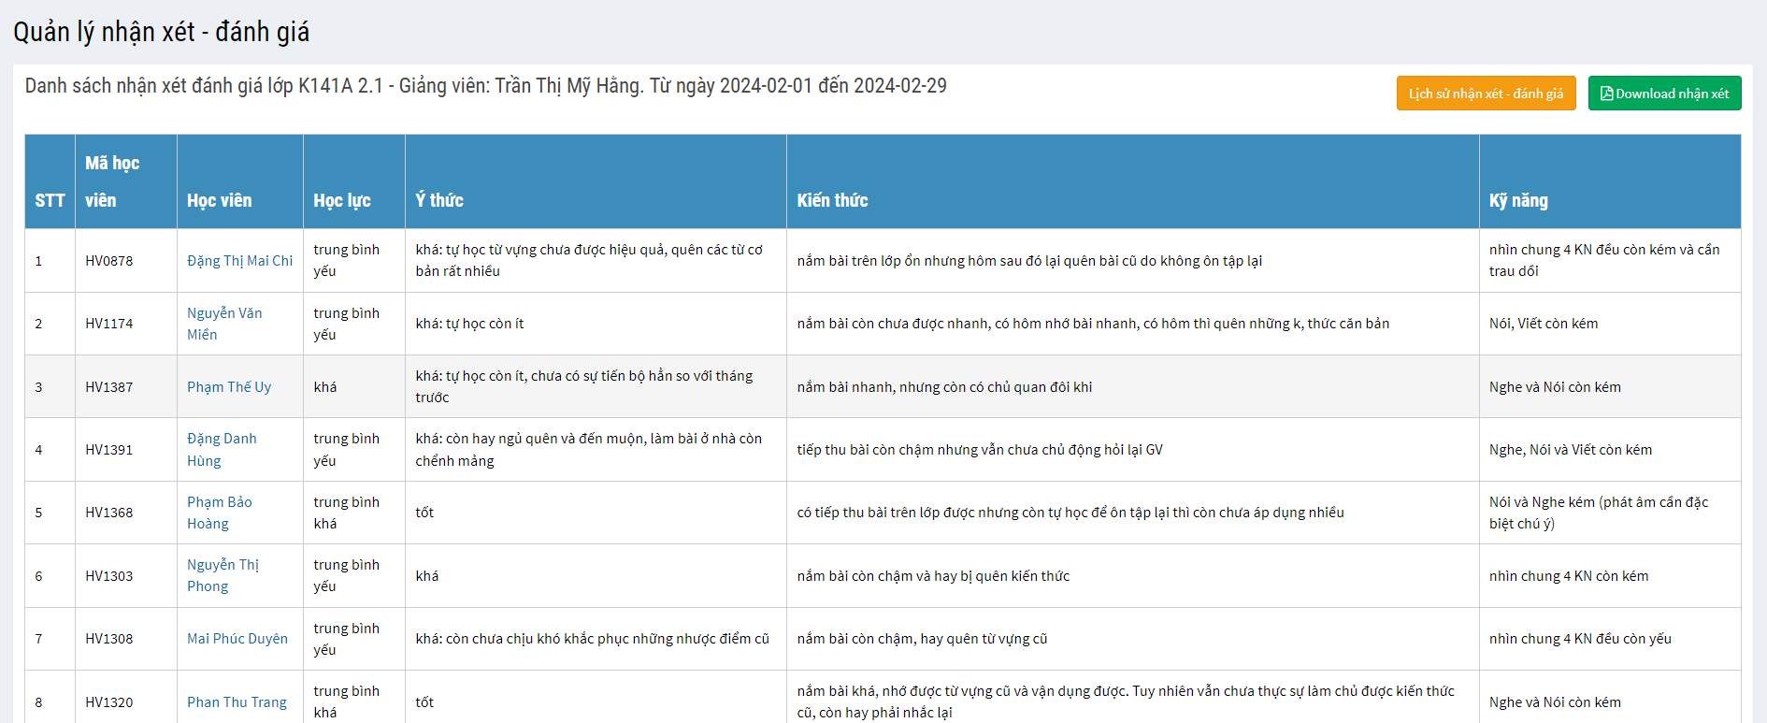Select the Kiến thức column header
The height and width of the screenshot is (723, 1767).
tap(832, 200)
